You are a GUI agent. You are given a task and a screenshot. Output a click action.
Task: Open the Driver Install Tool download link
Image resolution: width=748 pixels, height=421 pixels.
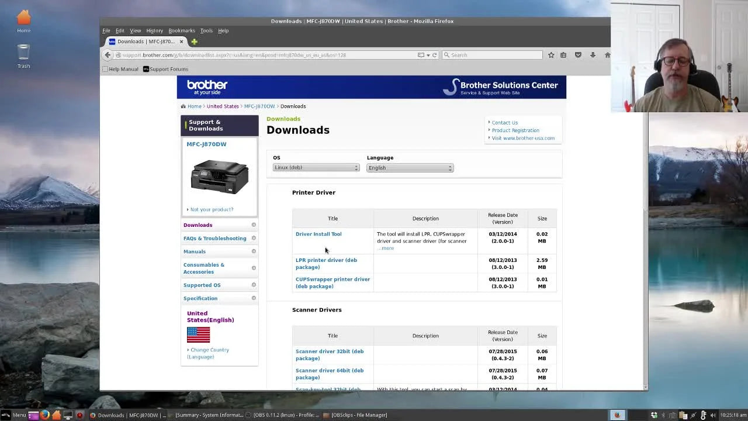point(318,234)
